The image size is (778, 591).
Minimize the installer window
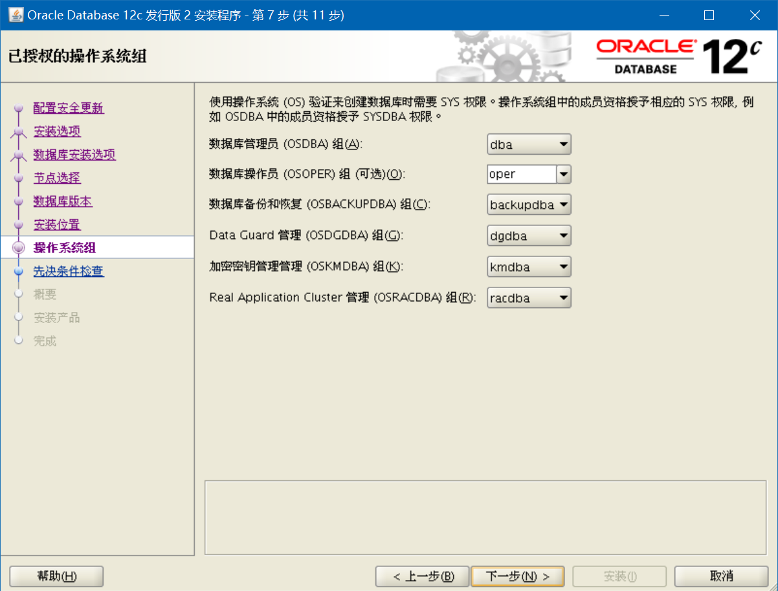663,15
